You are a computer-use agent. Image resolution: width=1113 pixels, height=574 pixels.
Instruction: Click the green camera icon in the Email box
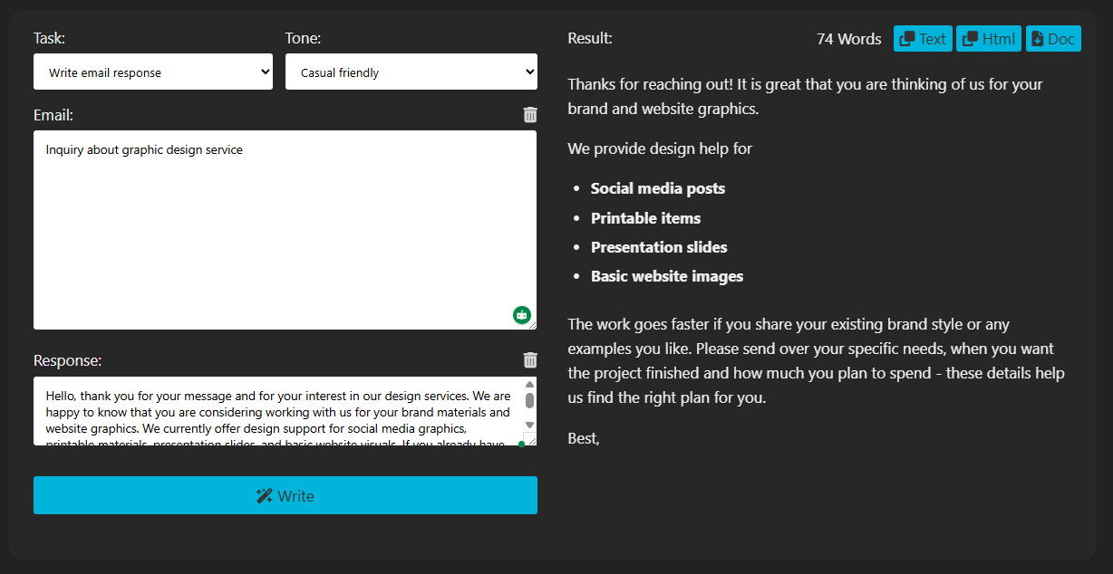point(521,314)
